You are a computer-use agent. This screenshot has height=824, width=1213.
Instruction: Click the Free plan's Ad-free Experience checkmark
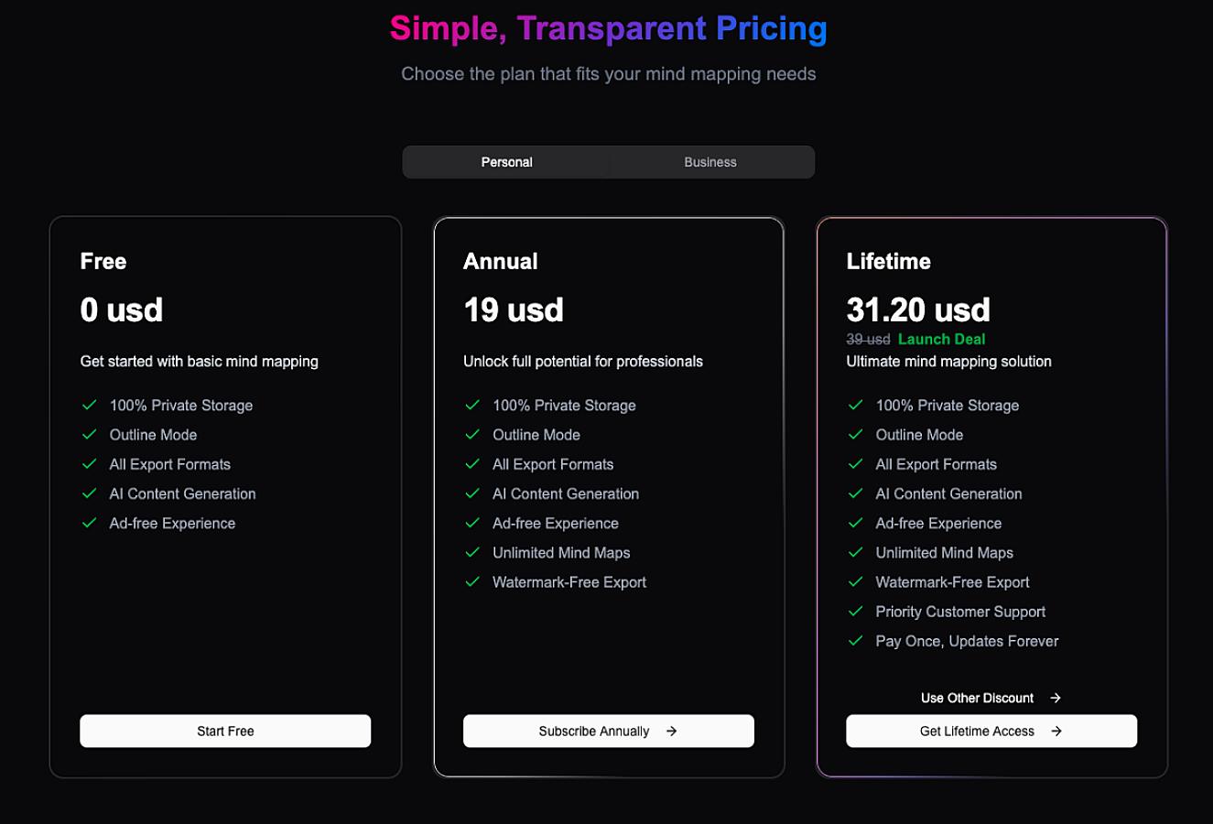point(90,522)
